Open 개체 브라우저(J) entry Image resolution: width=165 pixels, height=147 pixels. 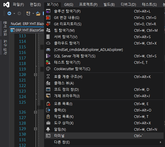104,96
